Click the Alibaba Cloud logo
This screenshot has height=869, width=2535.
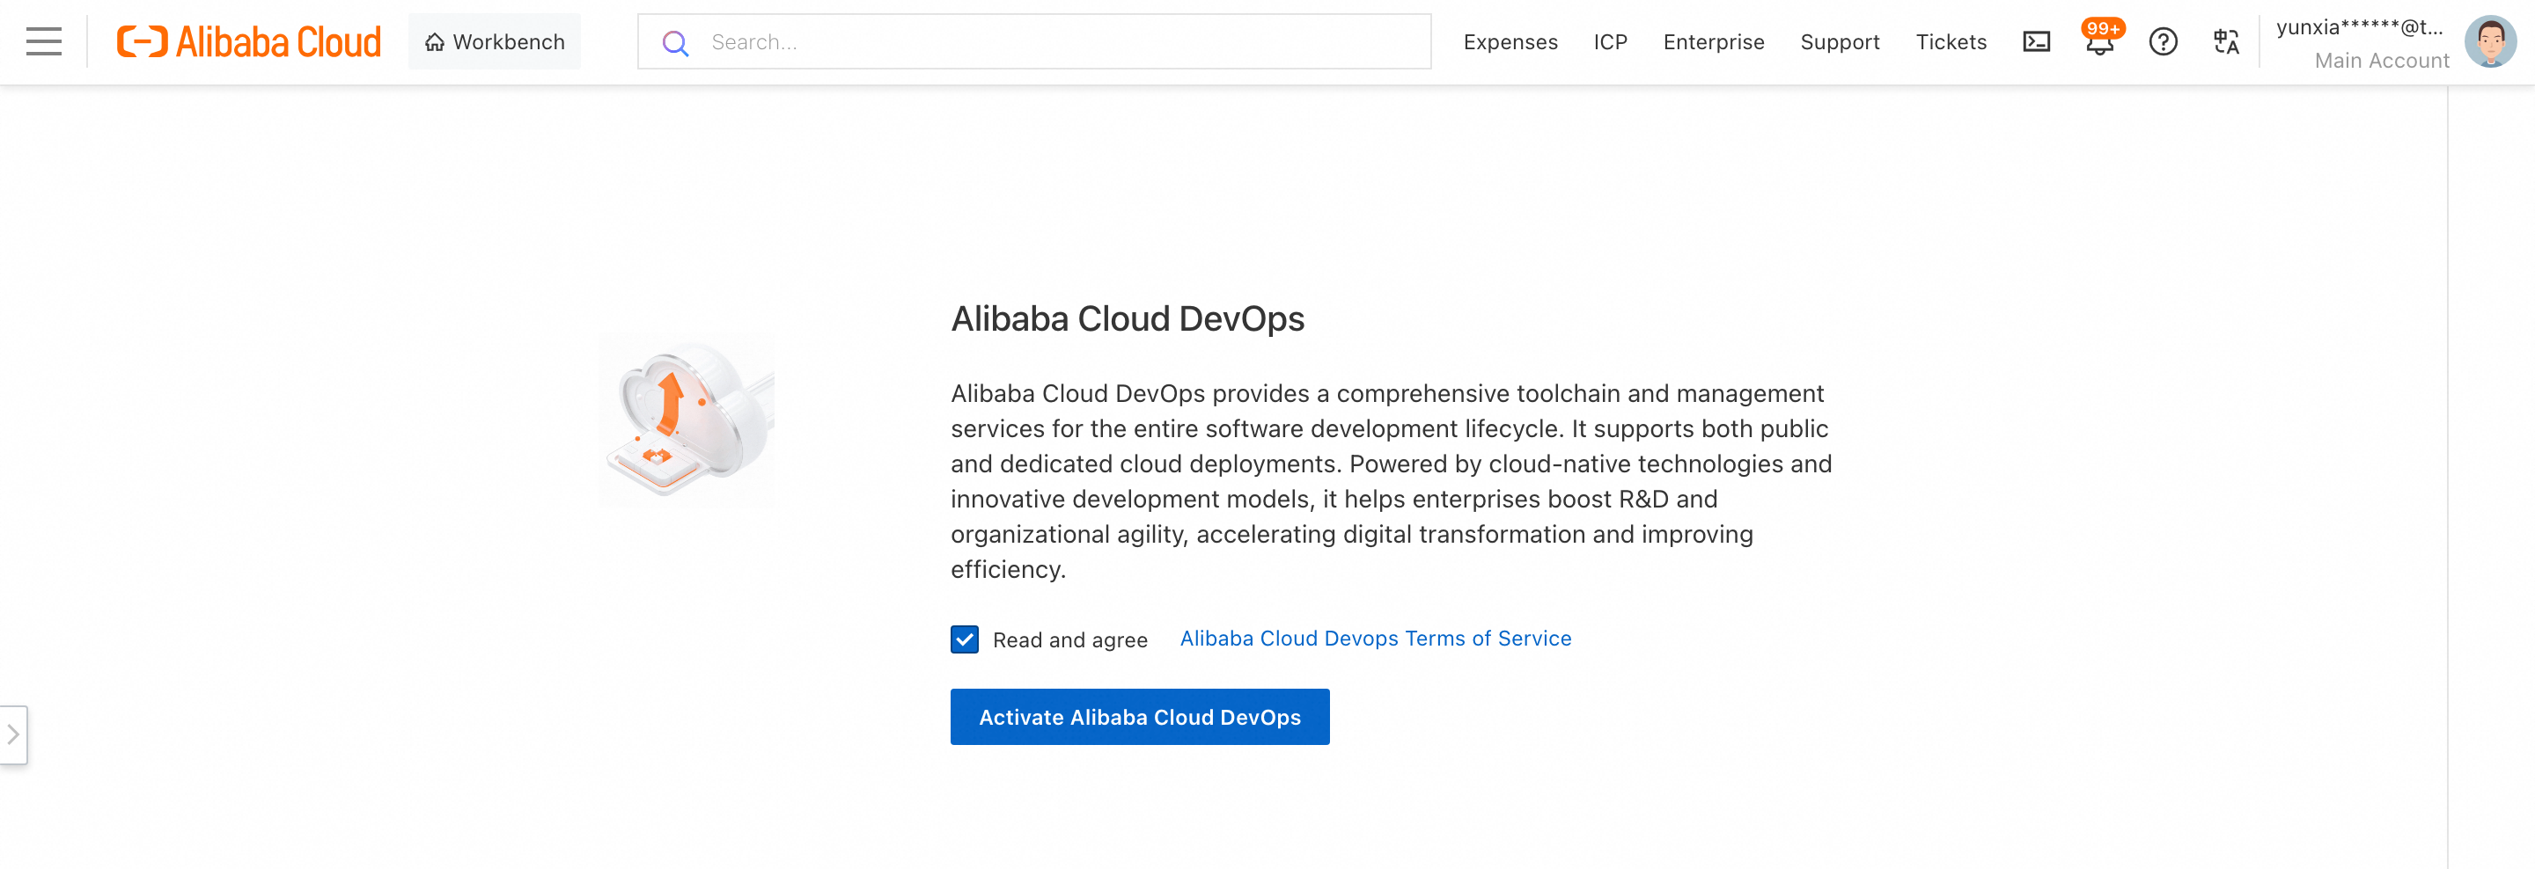pos(248,41)
